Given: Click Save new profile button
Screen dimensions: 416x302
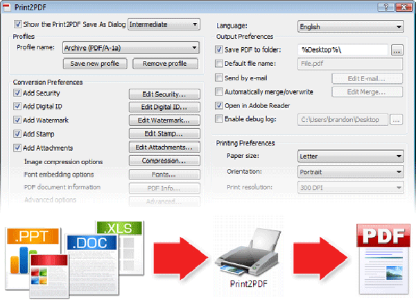Looking at the screenshot, I should coord(95,64).
